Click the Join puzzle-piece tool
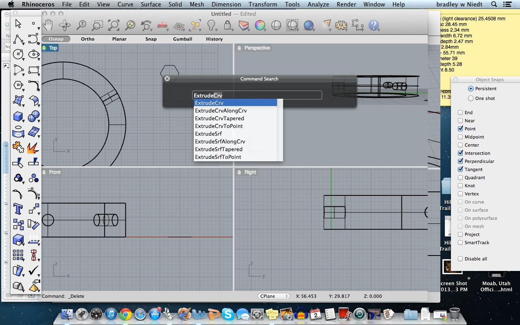This screenshot has width=520, height=325. click(x=18, y=147)
